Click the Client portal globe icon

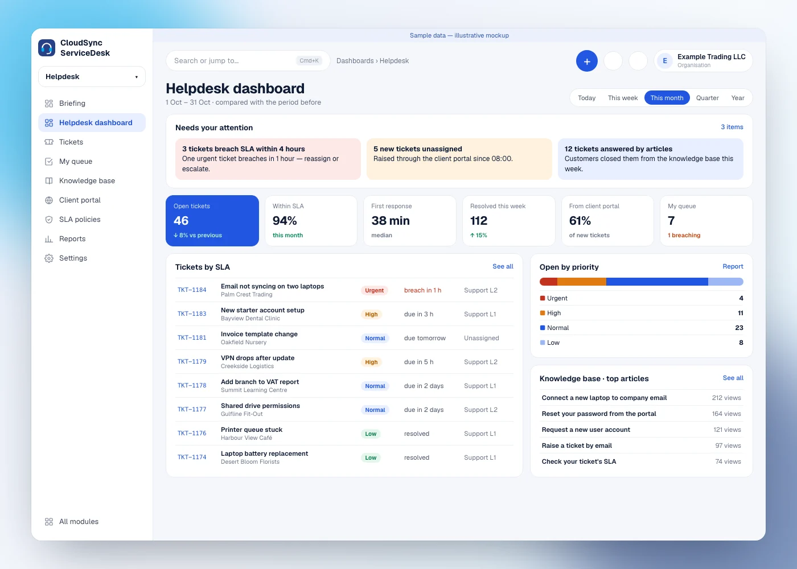point(49,200)
